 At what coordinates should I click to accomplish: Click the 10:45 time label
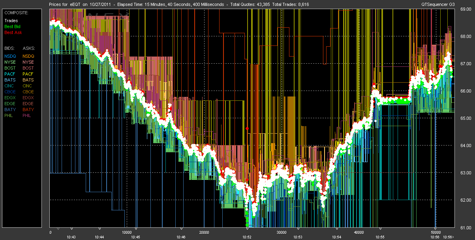[136, 237]
